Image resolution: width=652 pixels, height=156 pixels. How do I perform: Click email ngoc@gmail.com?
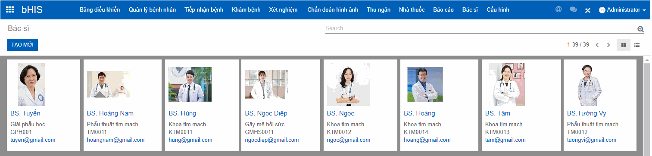(x=349, y=140)
